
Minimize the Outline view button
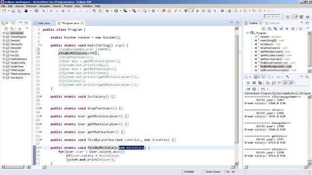(x=302, y=23)
